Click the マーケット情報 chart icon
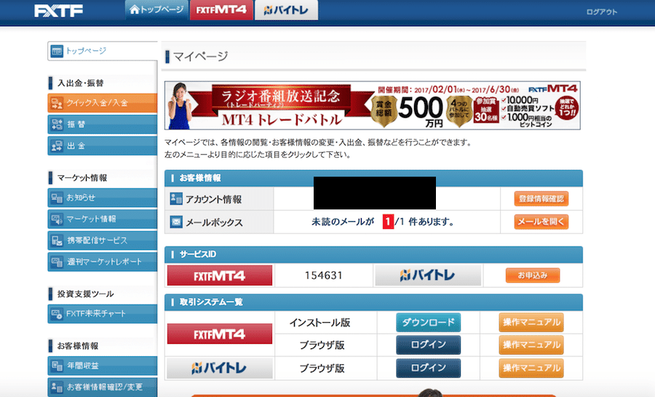The image size is (655, 397). tap(57, 219)
